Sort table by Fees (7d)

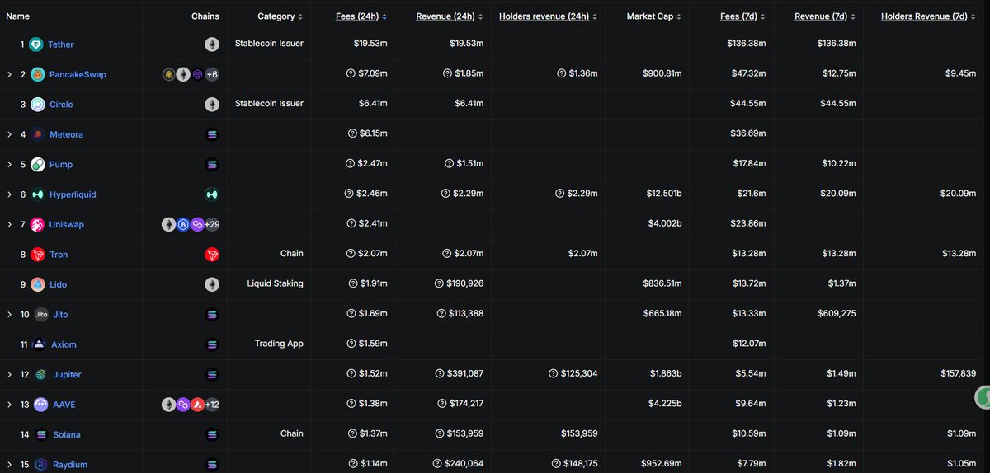(744, 16)
